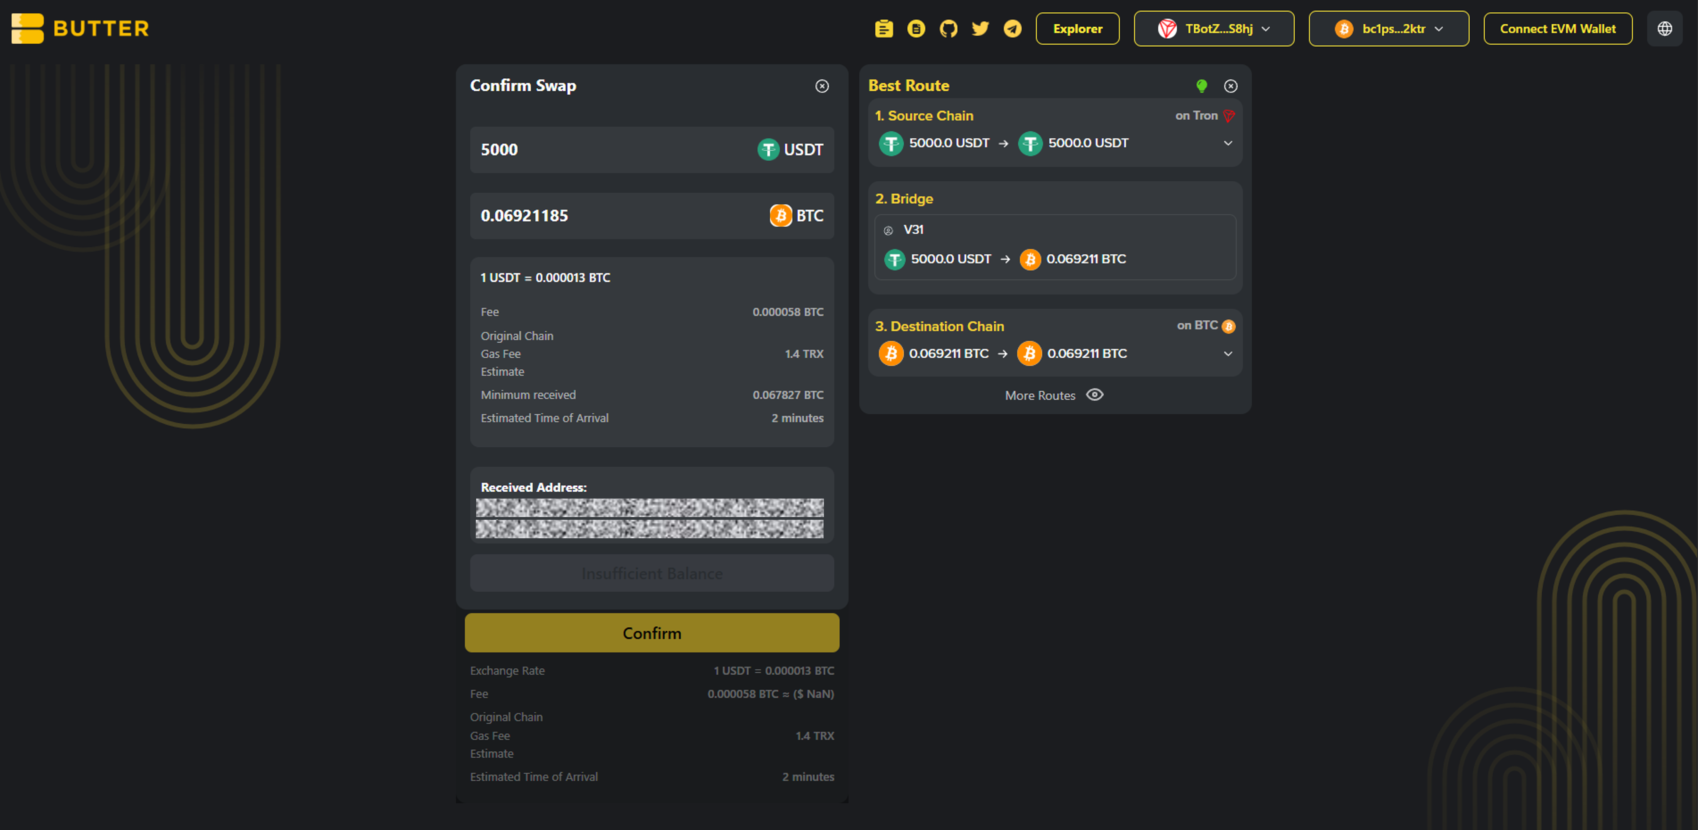Click the yellow Confirm button
The width and height of the screenshot is (1698, 830).
tap(652, 632)
